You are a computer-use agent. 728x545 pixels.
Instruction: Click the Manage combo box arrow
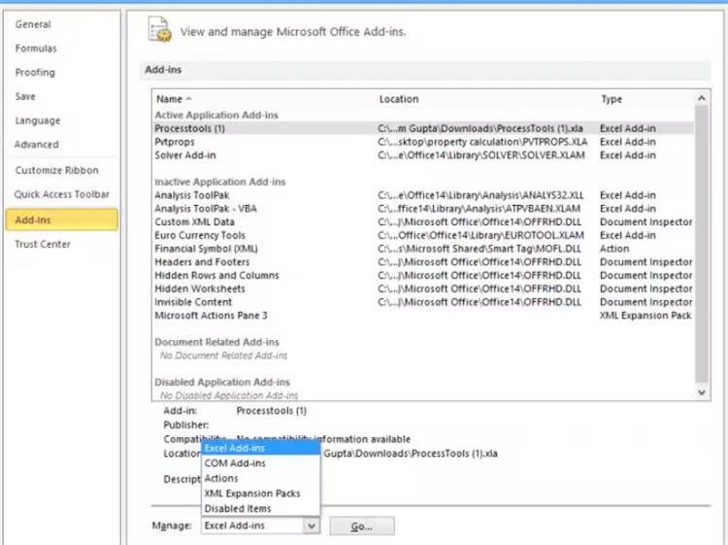pyautogui.click(x=312, y=526)
